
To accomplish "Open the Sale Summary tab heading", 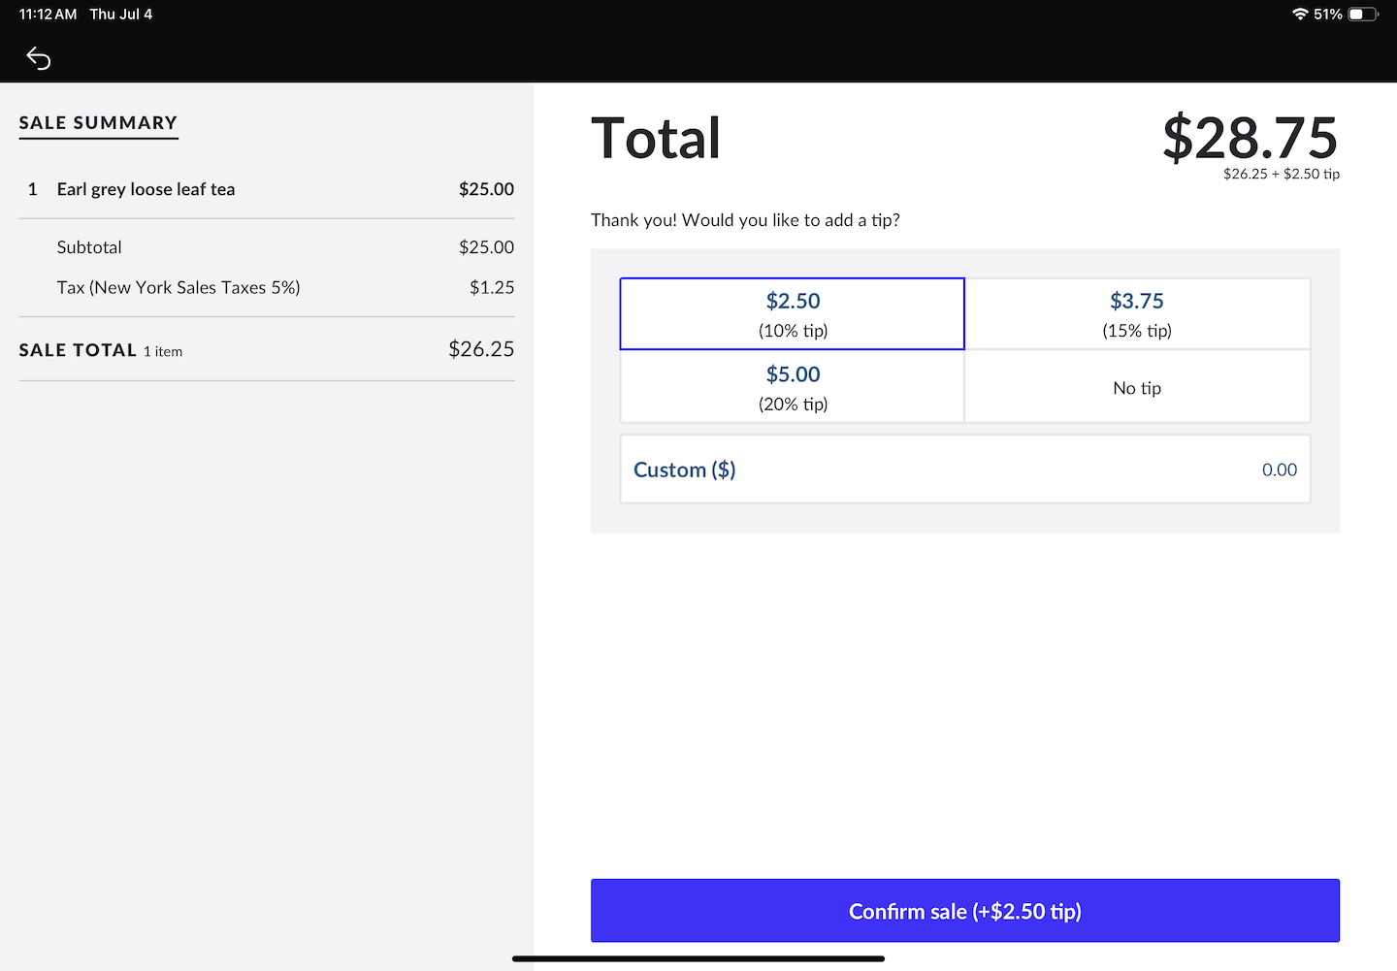I will [98, 123].
